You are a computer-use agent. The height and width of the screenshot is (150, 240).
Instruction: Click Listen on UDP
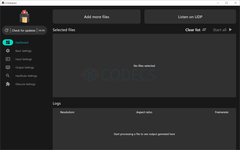pos(190,17)
